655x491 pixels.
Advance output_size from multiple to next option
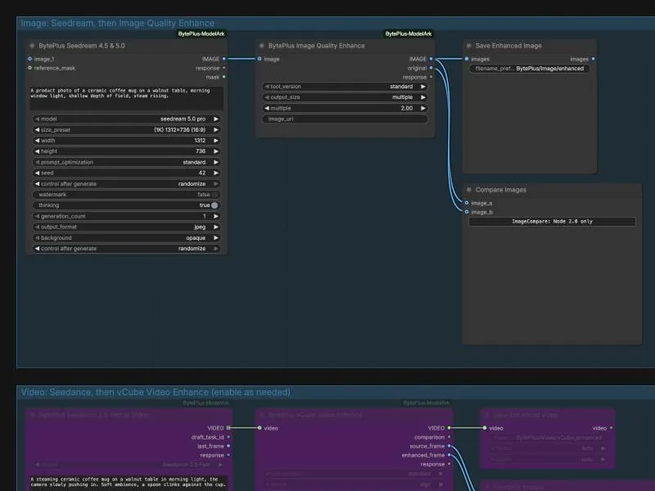[423, 97]
